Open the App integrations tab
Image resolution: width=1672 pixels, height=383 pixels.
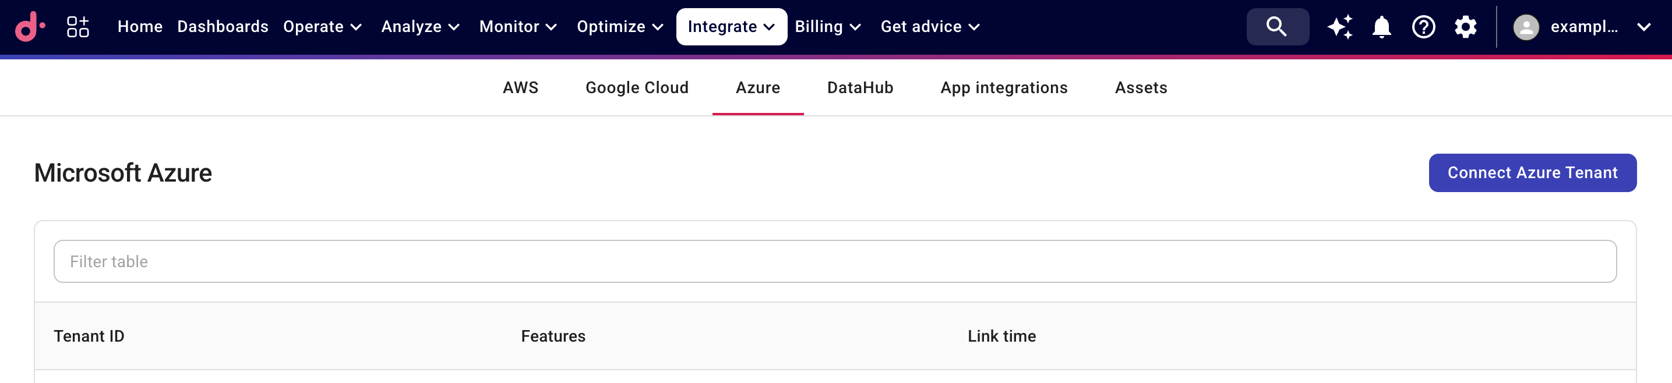(1003, 87)
